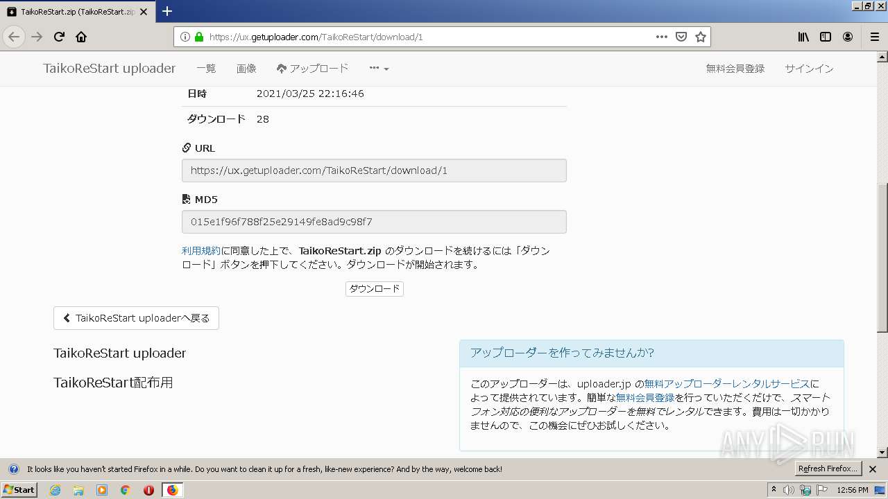888x499 pixels.
Task: Open Windows Media Player from taskbar
Action: coord(102,490)
